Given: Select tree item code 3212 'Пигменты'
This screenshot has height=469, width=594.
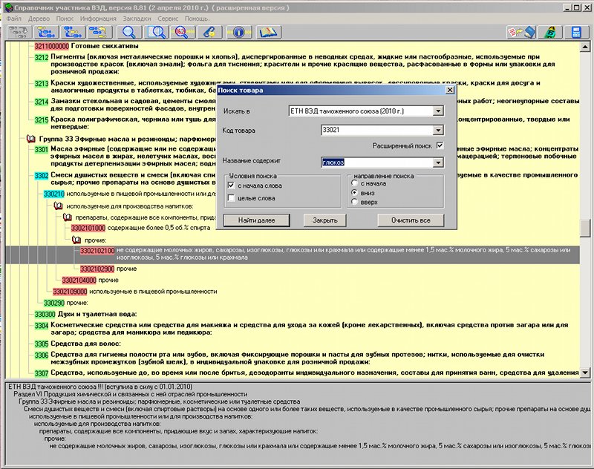Looking at the screenshot, I should click(x=42, y=57).
